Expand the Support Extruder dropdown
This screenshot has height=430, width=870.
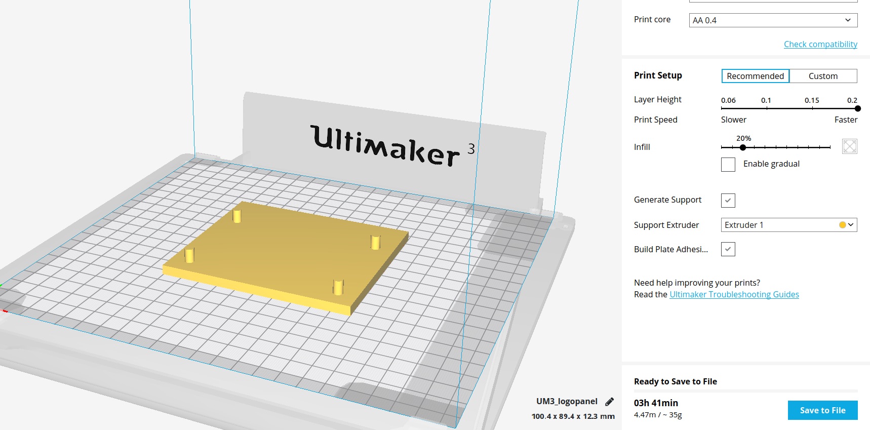[789, 225]
